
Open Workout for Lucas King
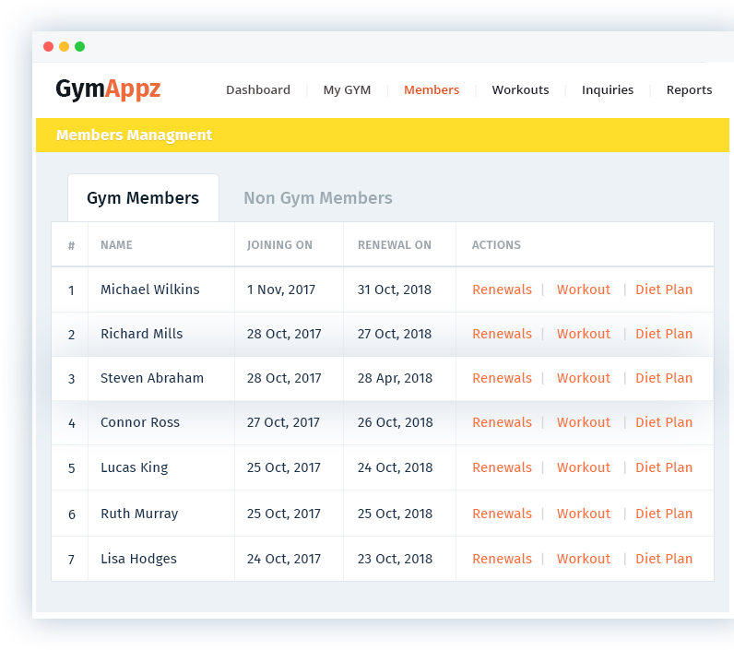(x=584, y=467)
